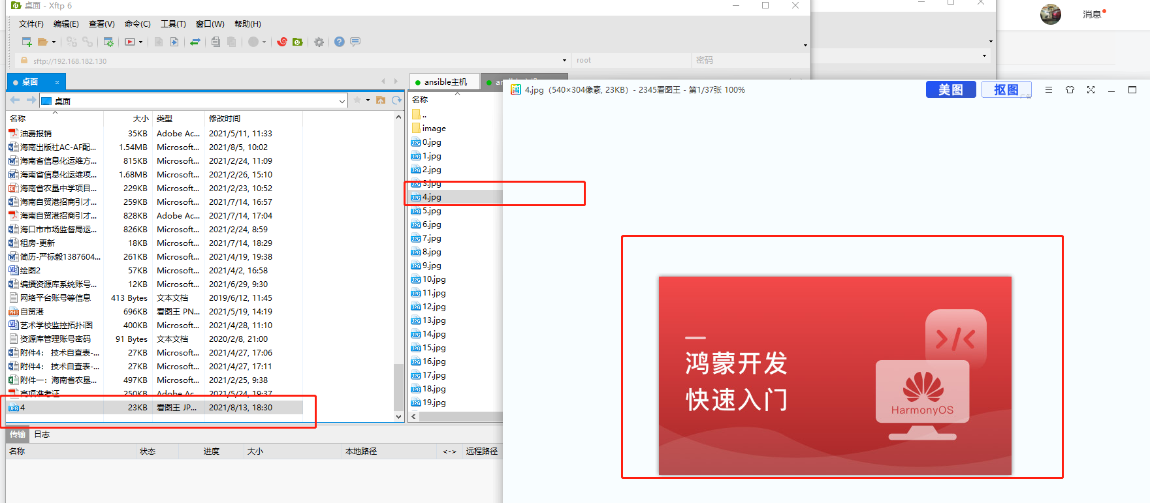Image resolution: width=1150 pixels, height=503 pixels.
Task: Open the 编辑(E) menu
Action: tap(66, 24)
